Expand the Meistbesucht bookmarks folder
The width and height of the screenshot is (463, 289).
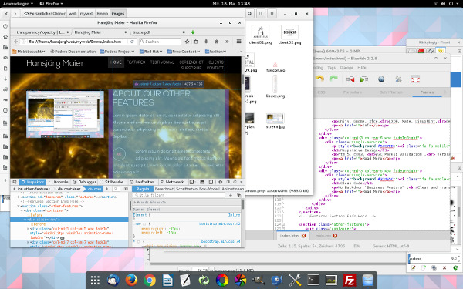coord(29,52)
